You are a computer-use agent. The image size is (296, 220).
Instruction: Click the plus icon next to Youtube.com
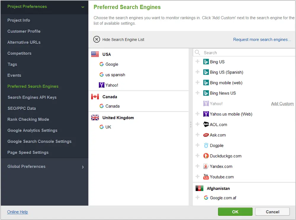pos(198,177)
